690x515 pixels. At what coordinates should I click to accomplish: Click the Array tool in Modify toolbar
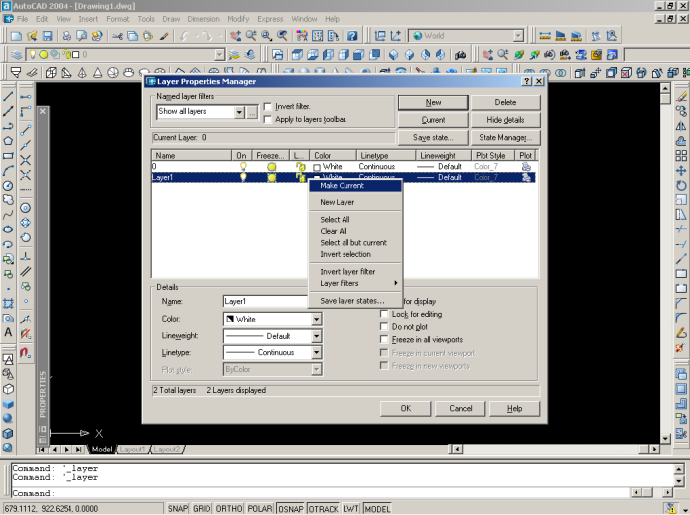coord(681,156)
